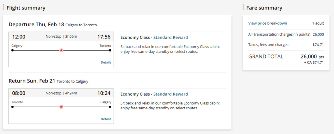
Task: Click the Air Canada maple leaf on departure route
Action: (x=61, y=50)
